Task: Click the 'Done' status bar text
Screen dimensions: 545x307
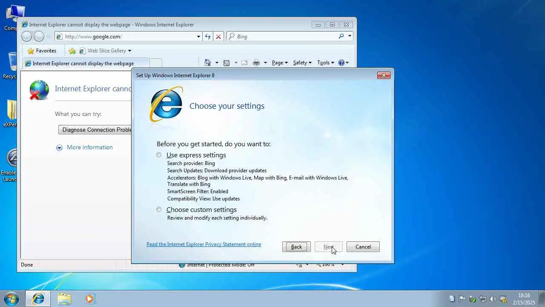Action: [x=27, y=265]
